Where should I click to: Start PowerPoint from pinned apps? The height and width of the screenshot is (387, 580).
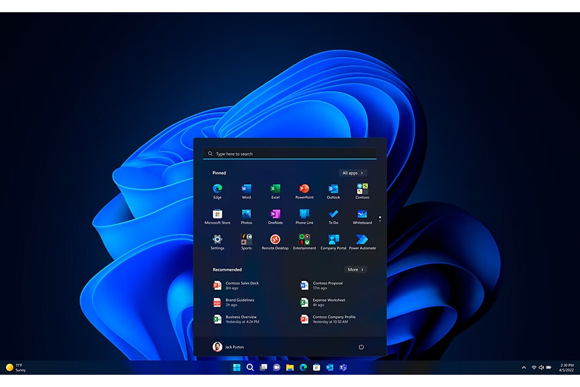pyautogui.click(x=304, y=189)
